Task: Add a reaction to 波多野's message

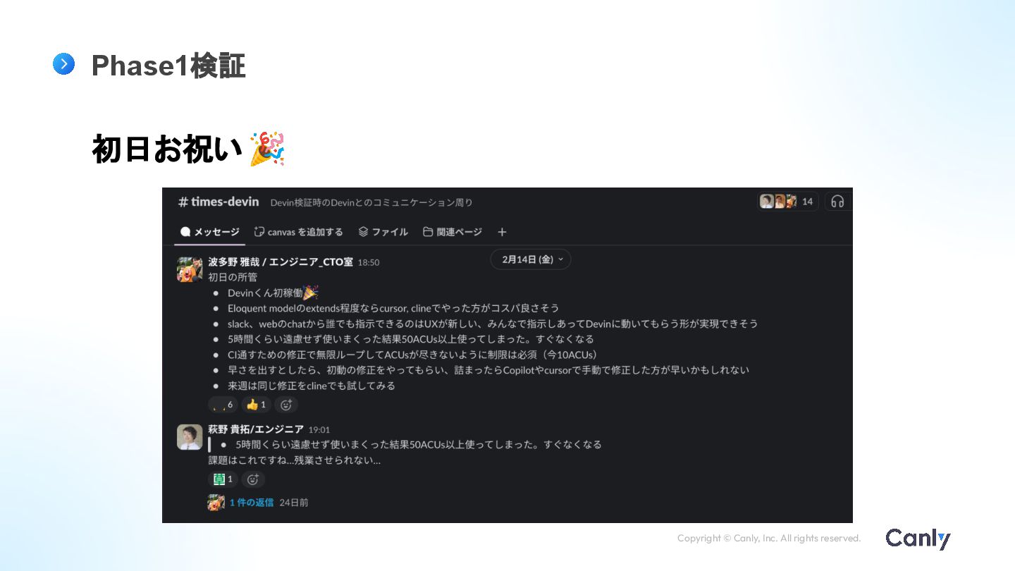Action: coord(285,405)
